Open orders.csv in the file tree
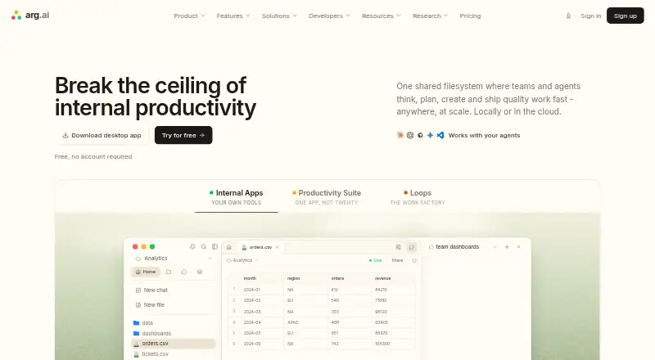The width and height of the screenshot is (655, 360). click(174, 344)
